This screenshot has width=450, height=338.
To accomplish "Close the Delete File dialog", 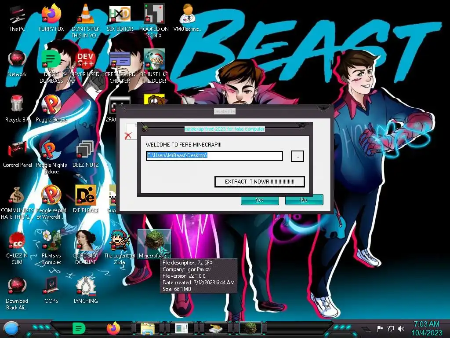I will (x=323, y=108).
